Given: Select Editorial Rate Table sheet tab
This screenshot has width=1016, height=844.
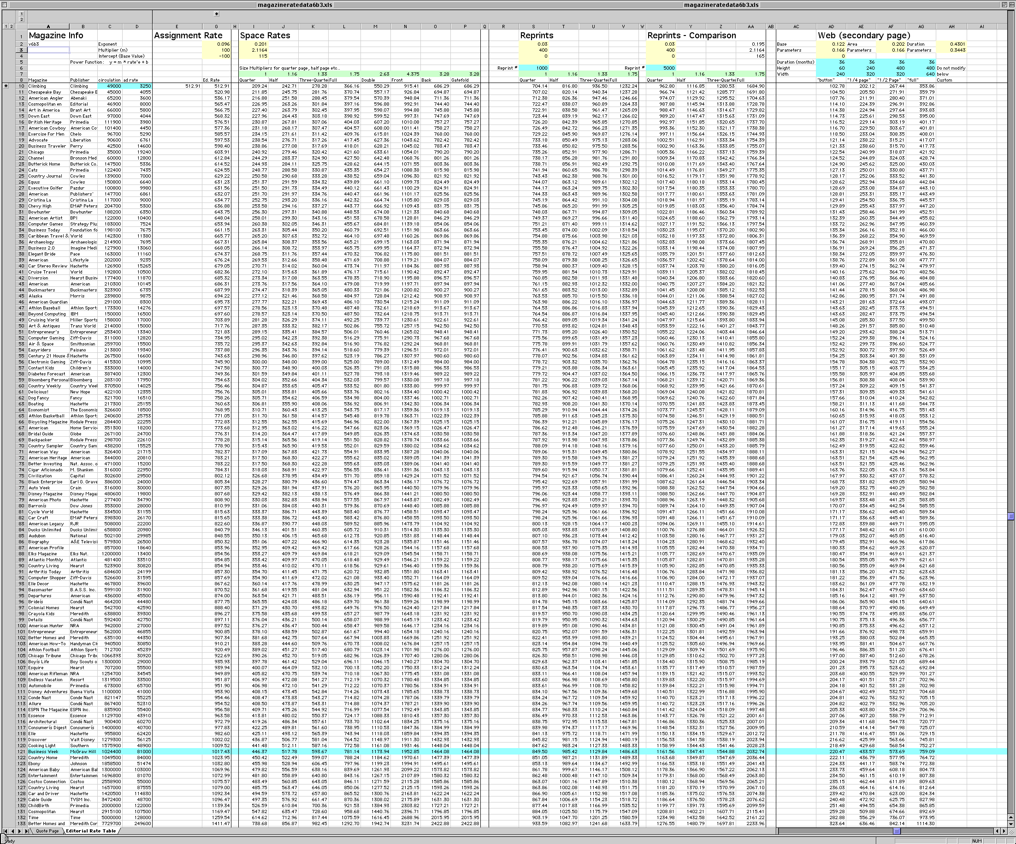Looking at the screenshot, I should coord(91,831).
